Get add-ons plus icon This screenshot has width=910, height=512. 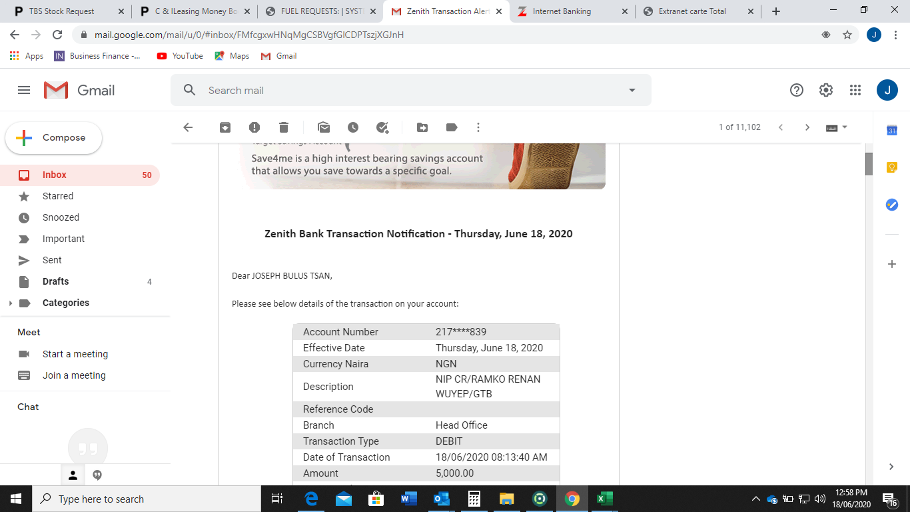(892, 264)
